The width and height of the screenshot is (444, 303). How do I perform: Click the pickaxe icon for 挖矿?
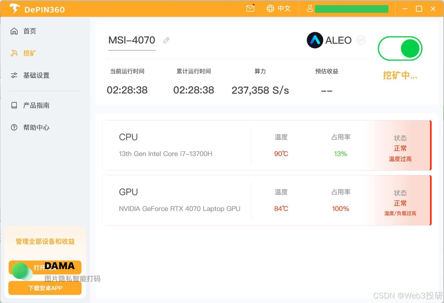[14, 53]
